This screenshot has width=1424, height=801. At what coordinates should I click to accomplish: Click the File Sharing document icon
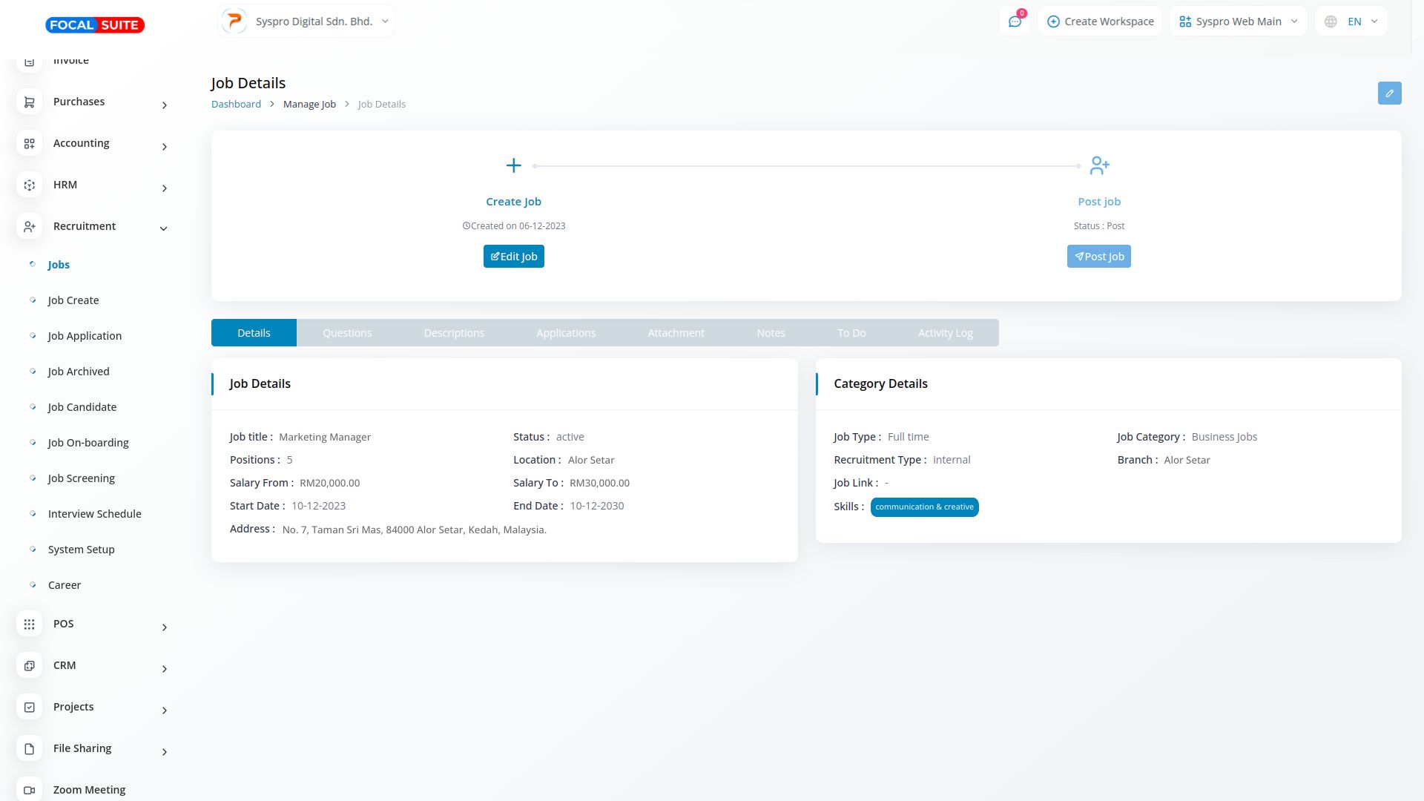[29, 749]
